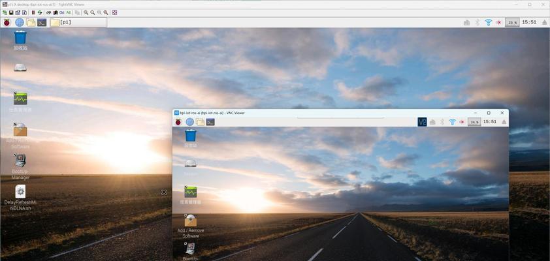
Task: Click TightVNC Zoom Auto magnifier icon
Action: point(106,12)
